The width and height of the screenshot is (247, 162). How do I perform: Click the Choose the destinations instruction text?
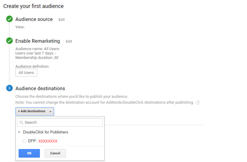click(72, 96)
